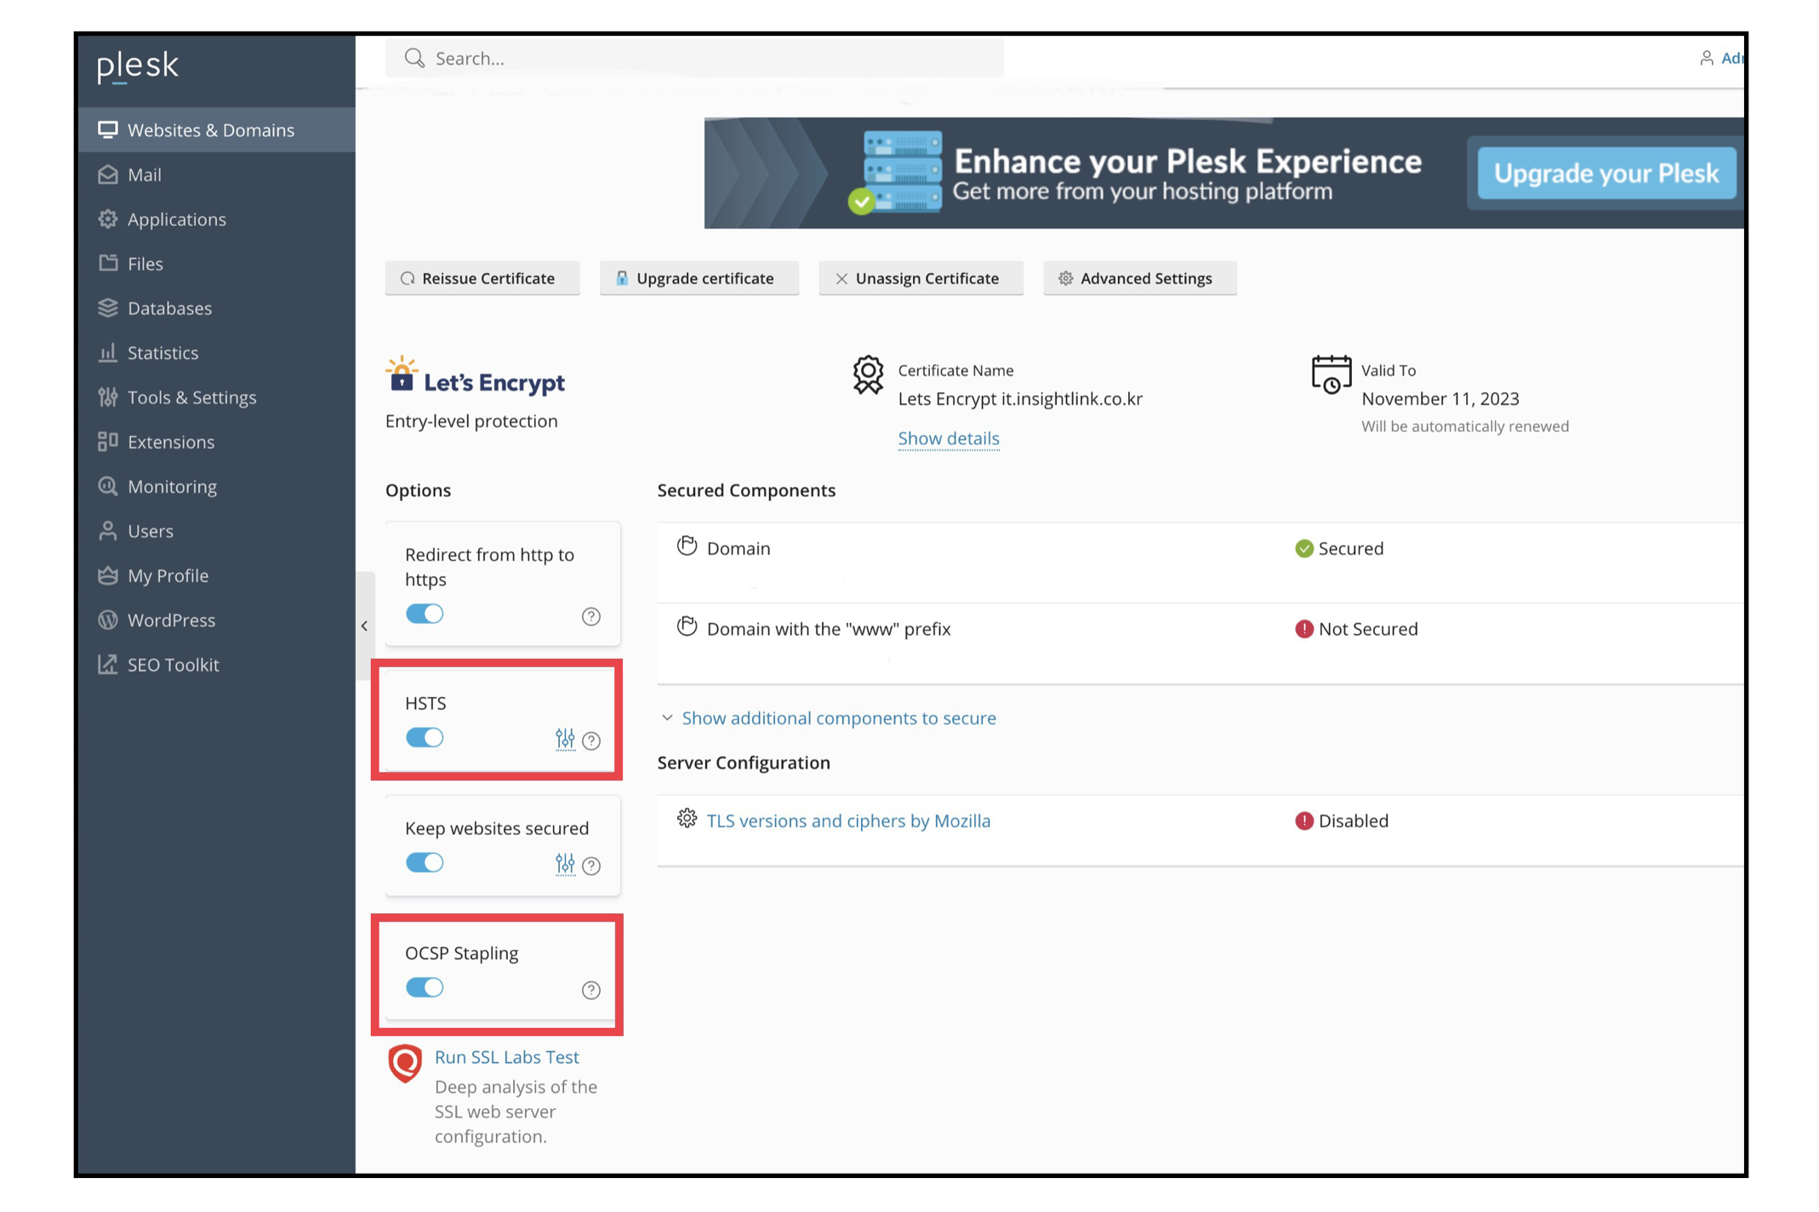1819x1212 pixels.
Task: Open Tools & Settings in sidebar
Action: (x=191, y=397)
